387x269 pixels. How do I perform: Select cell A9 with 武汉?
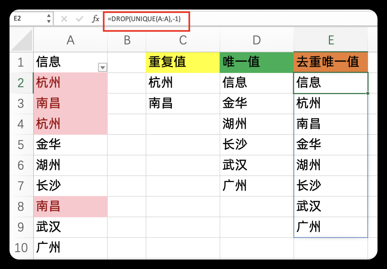[x=70, y=227]
